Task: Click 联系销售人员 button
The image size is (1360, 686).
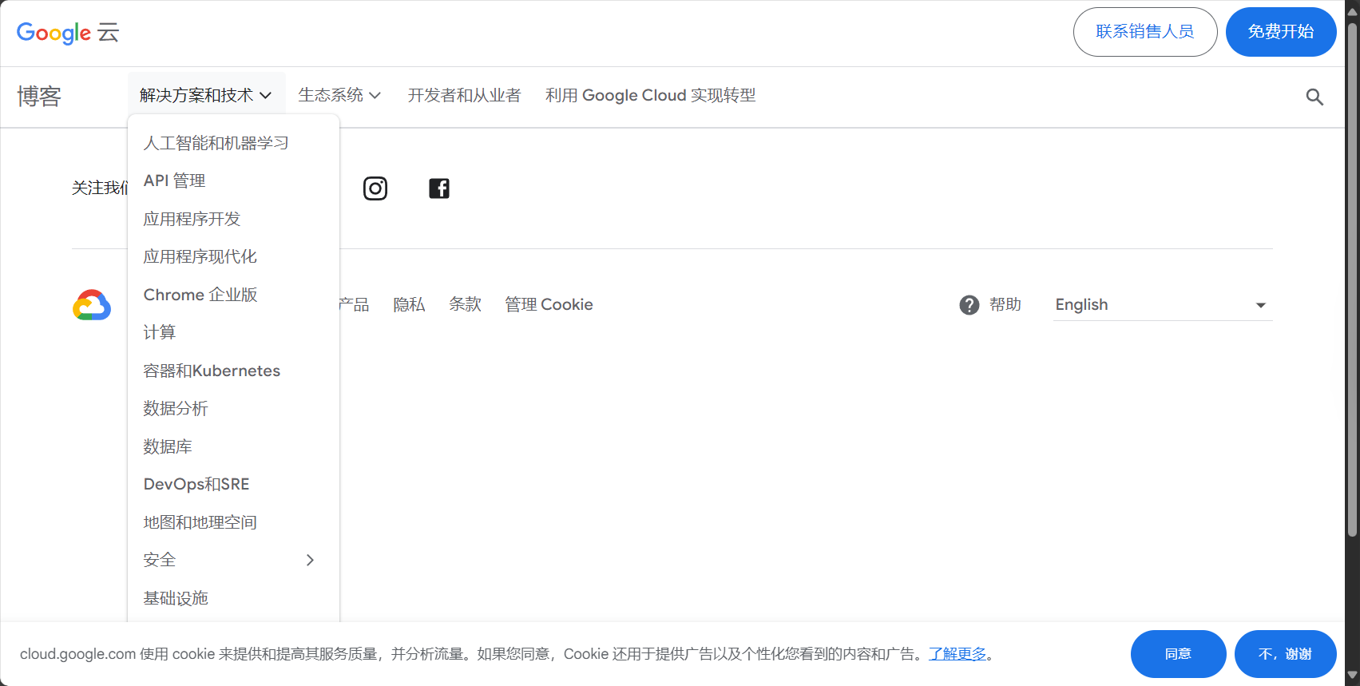Action: click(1145, 32)
